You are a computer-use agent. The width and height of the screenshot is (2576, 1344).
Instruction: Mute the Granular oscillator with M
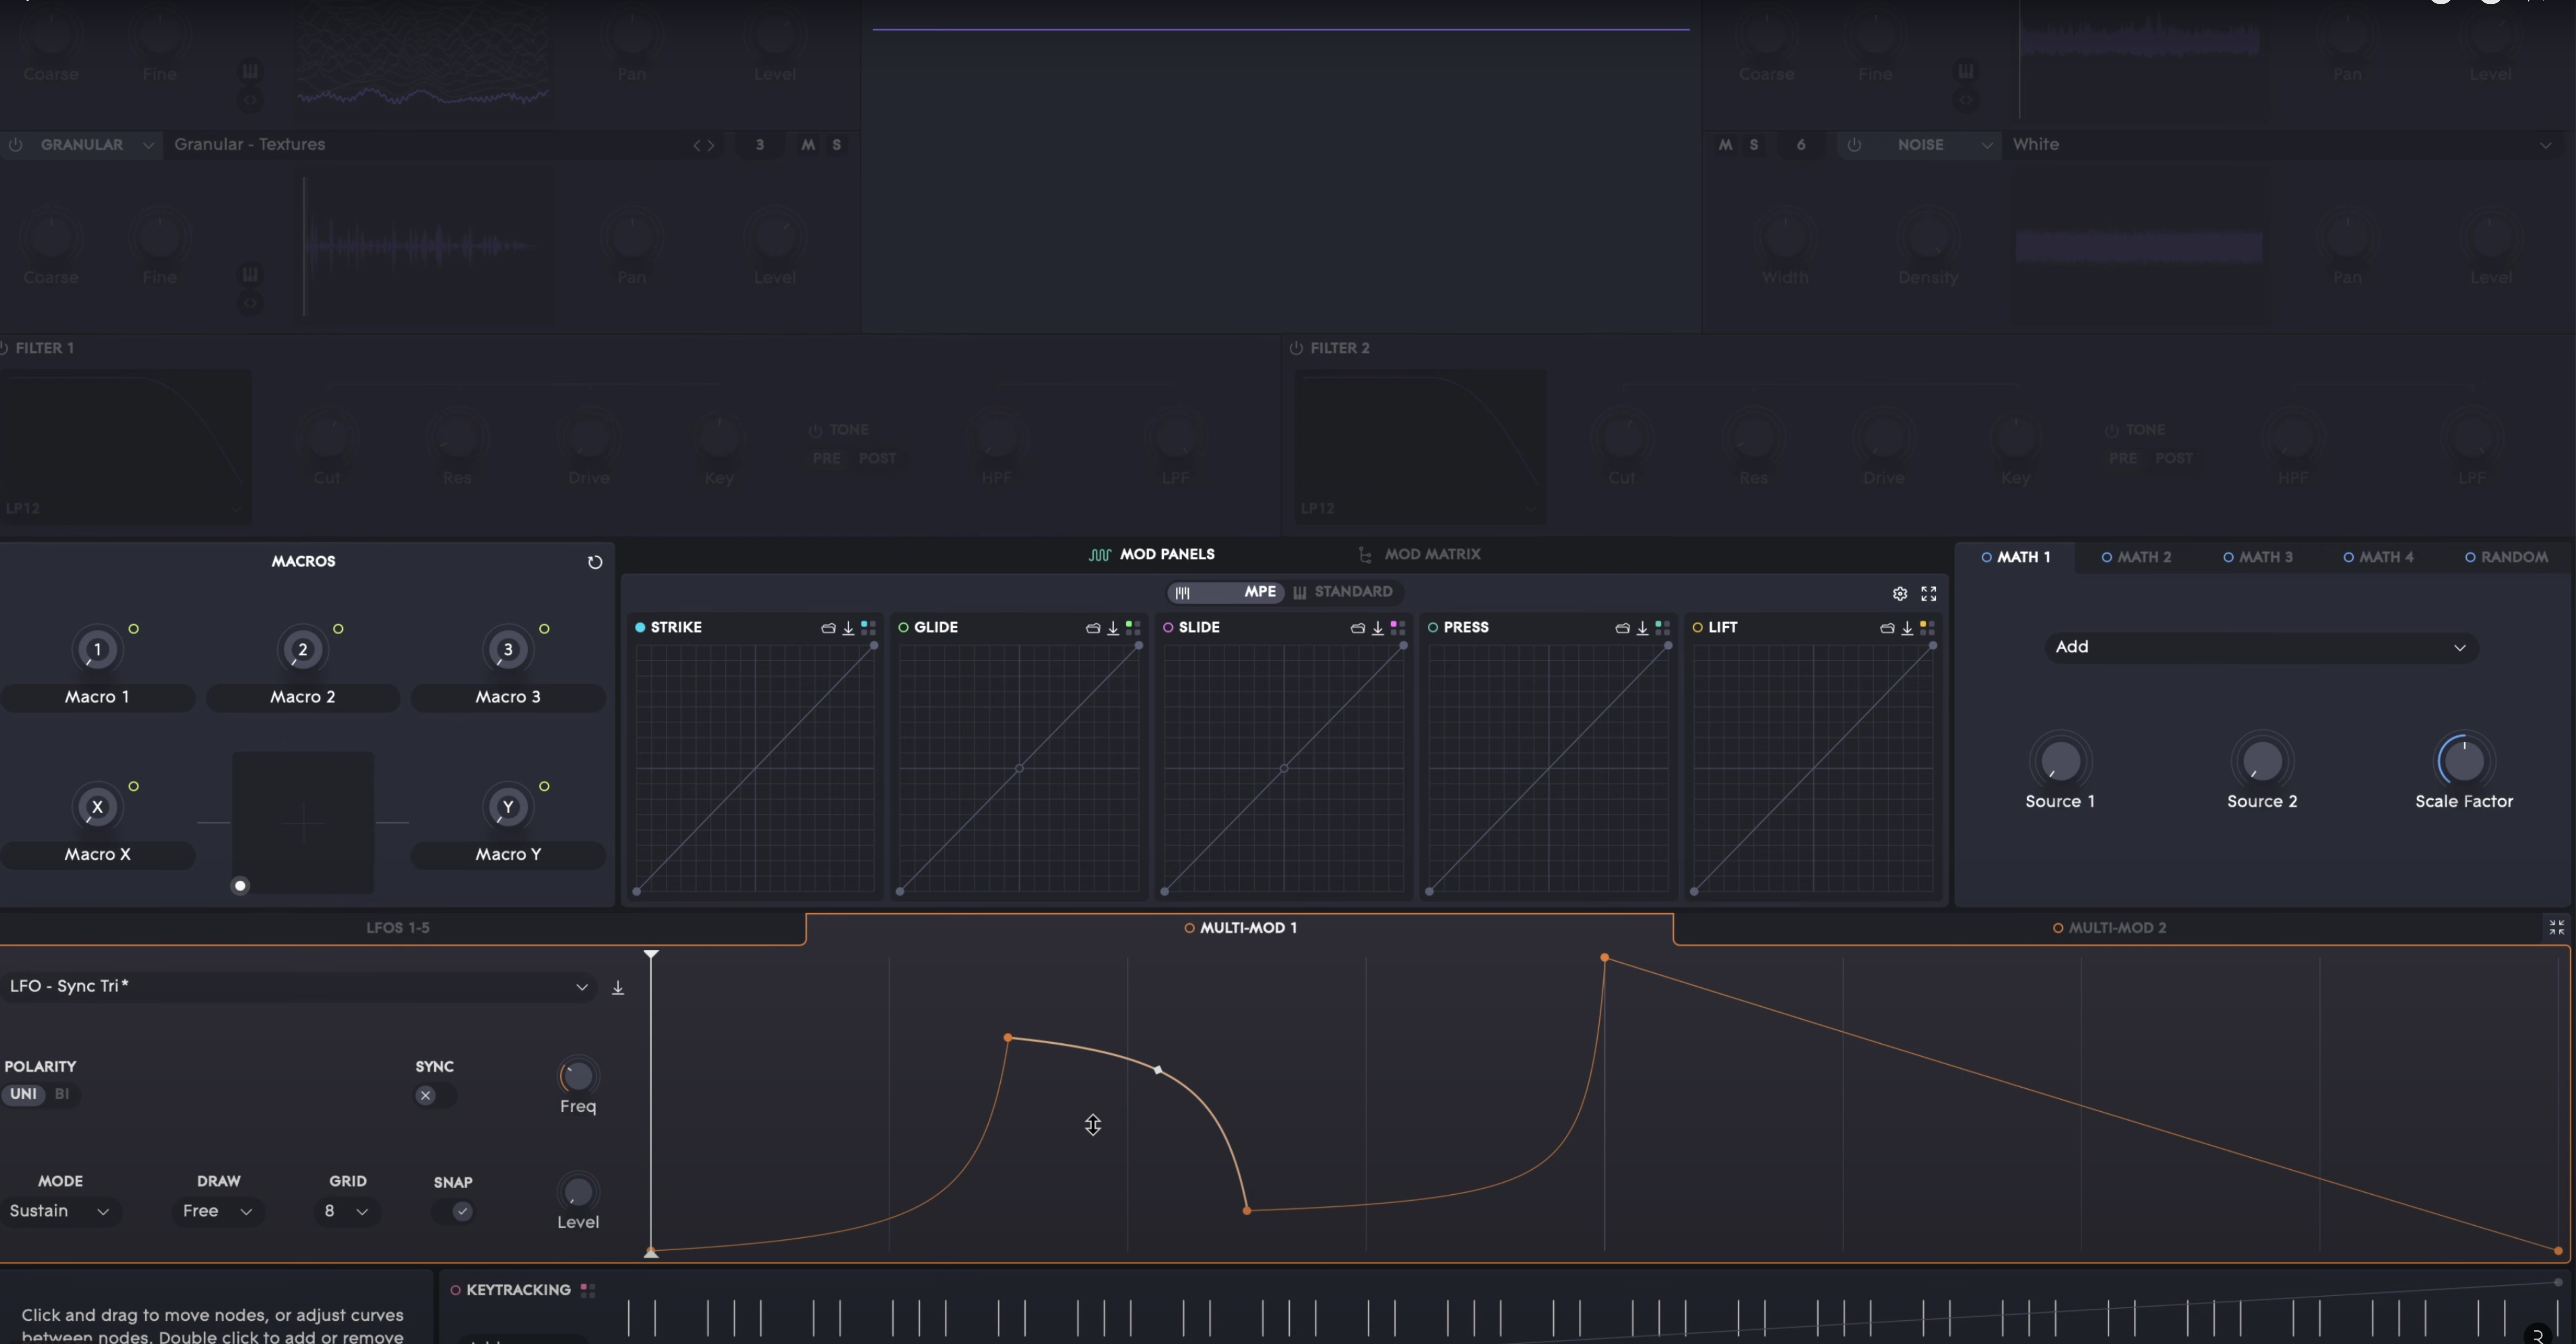click(808, 145)
